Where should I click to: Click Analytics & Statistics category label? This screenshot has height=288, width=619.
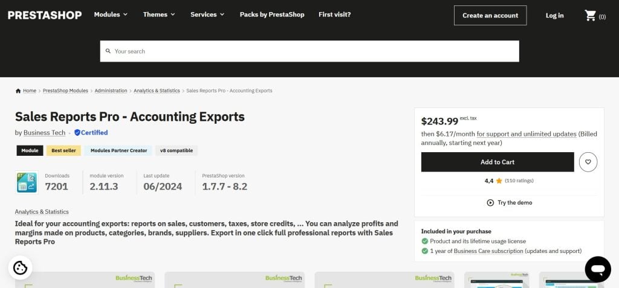point(42,212)
